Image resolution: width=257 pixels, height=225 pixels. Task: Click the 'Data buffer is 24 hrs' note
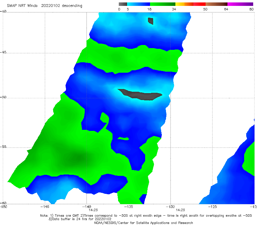pyautogui.click(x=80, y=219)
